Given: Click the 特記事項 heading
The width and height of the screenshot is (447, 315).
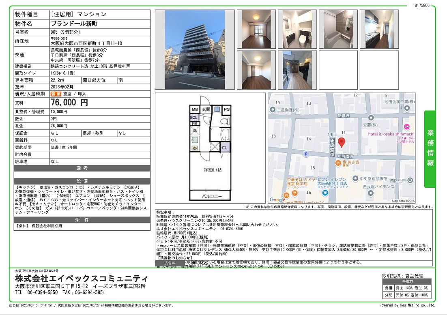Looking at the screenshot, I should point(164,212).
